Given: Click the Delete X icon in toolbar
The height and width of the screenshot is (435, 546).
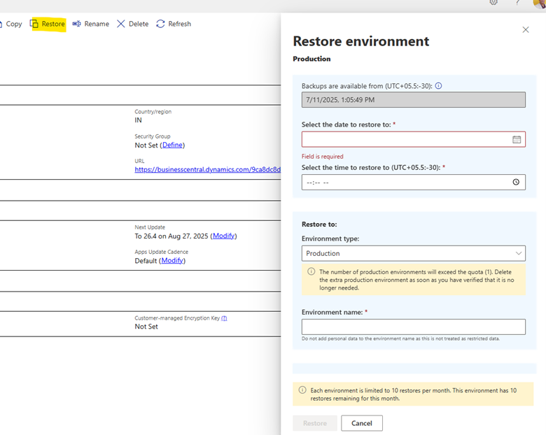Looking at the screenshot, I should (121, 24).
